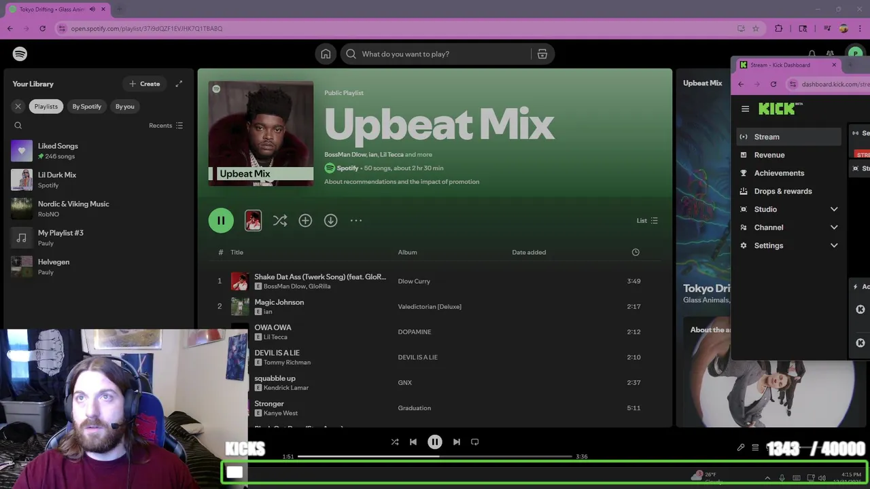Open Nordic & Viking Music playlist

[x=99, y=209]
